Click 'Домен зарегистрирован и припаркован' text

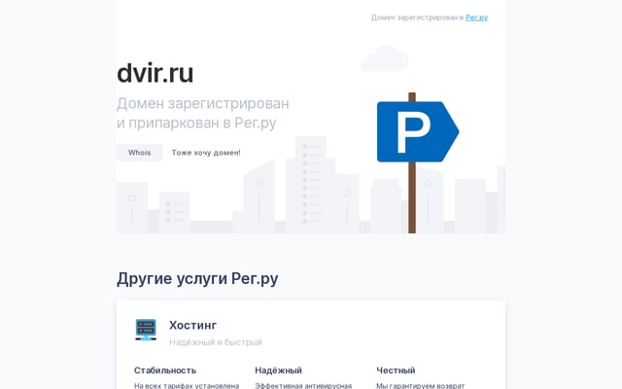tap(203, 113)
